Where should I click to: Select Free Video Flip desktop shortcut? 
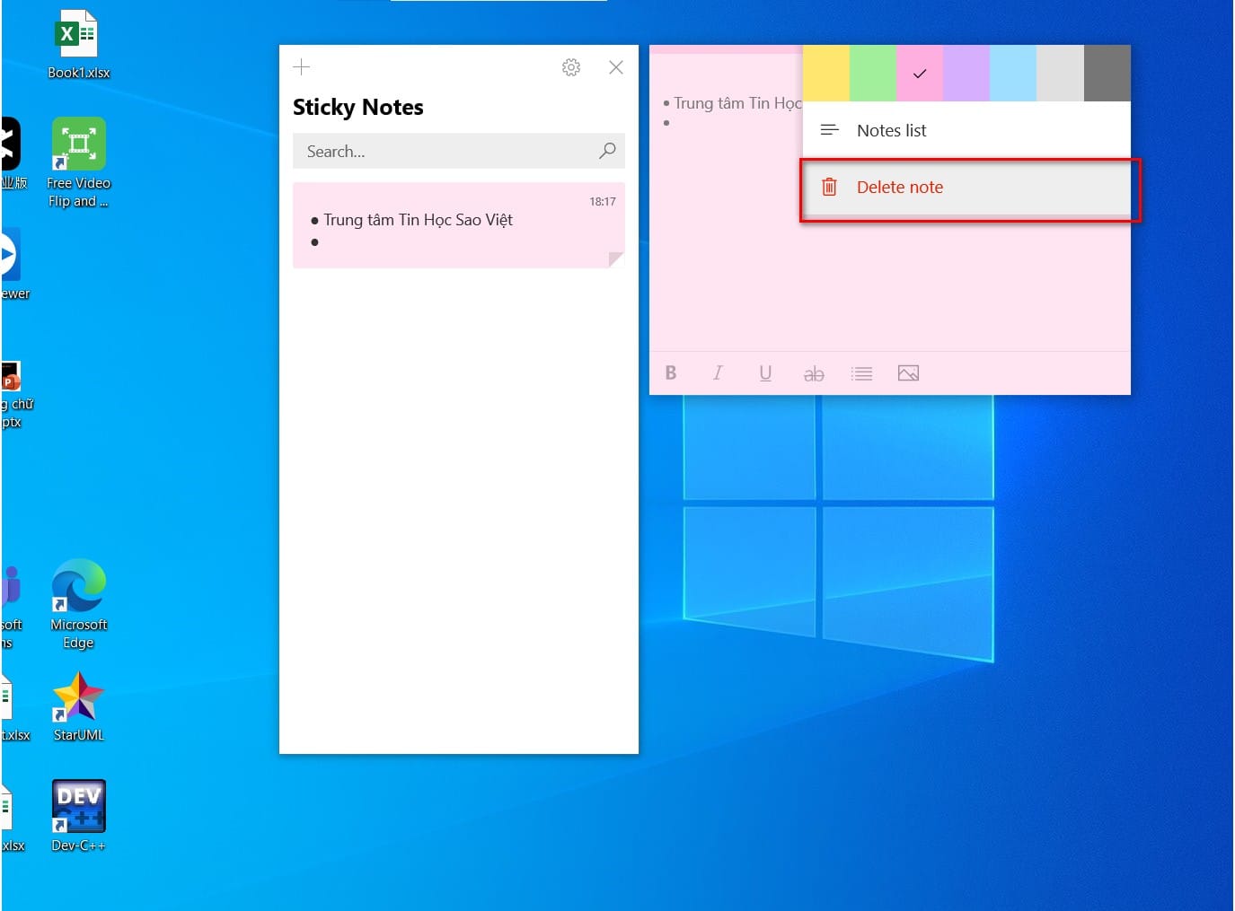point(79,163)
